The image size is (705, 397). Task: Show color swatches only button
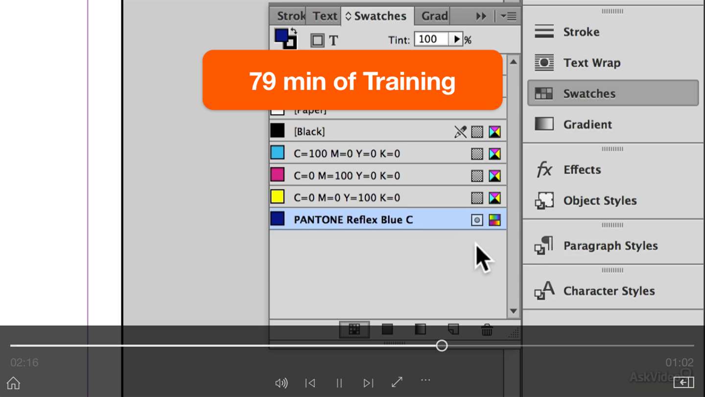coord(387,329)
